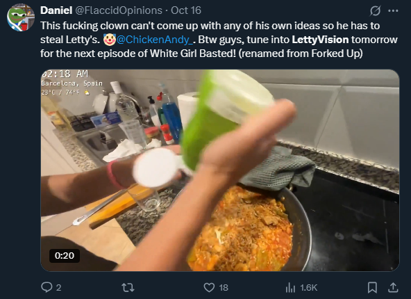Open Daniel's Pepe frog profile avatar

coord(21,17)
